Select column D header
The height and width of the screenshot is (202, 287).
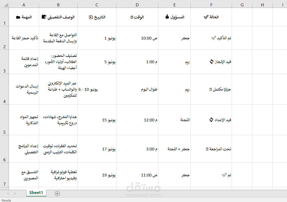click(137, 5)
